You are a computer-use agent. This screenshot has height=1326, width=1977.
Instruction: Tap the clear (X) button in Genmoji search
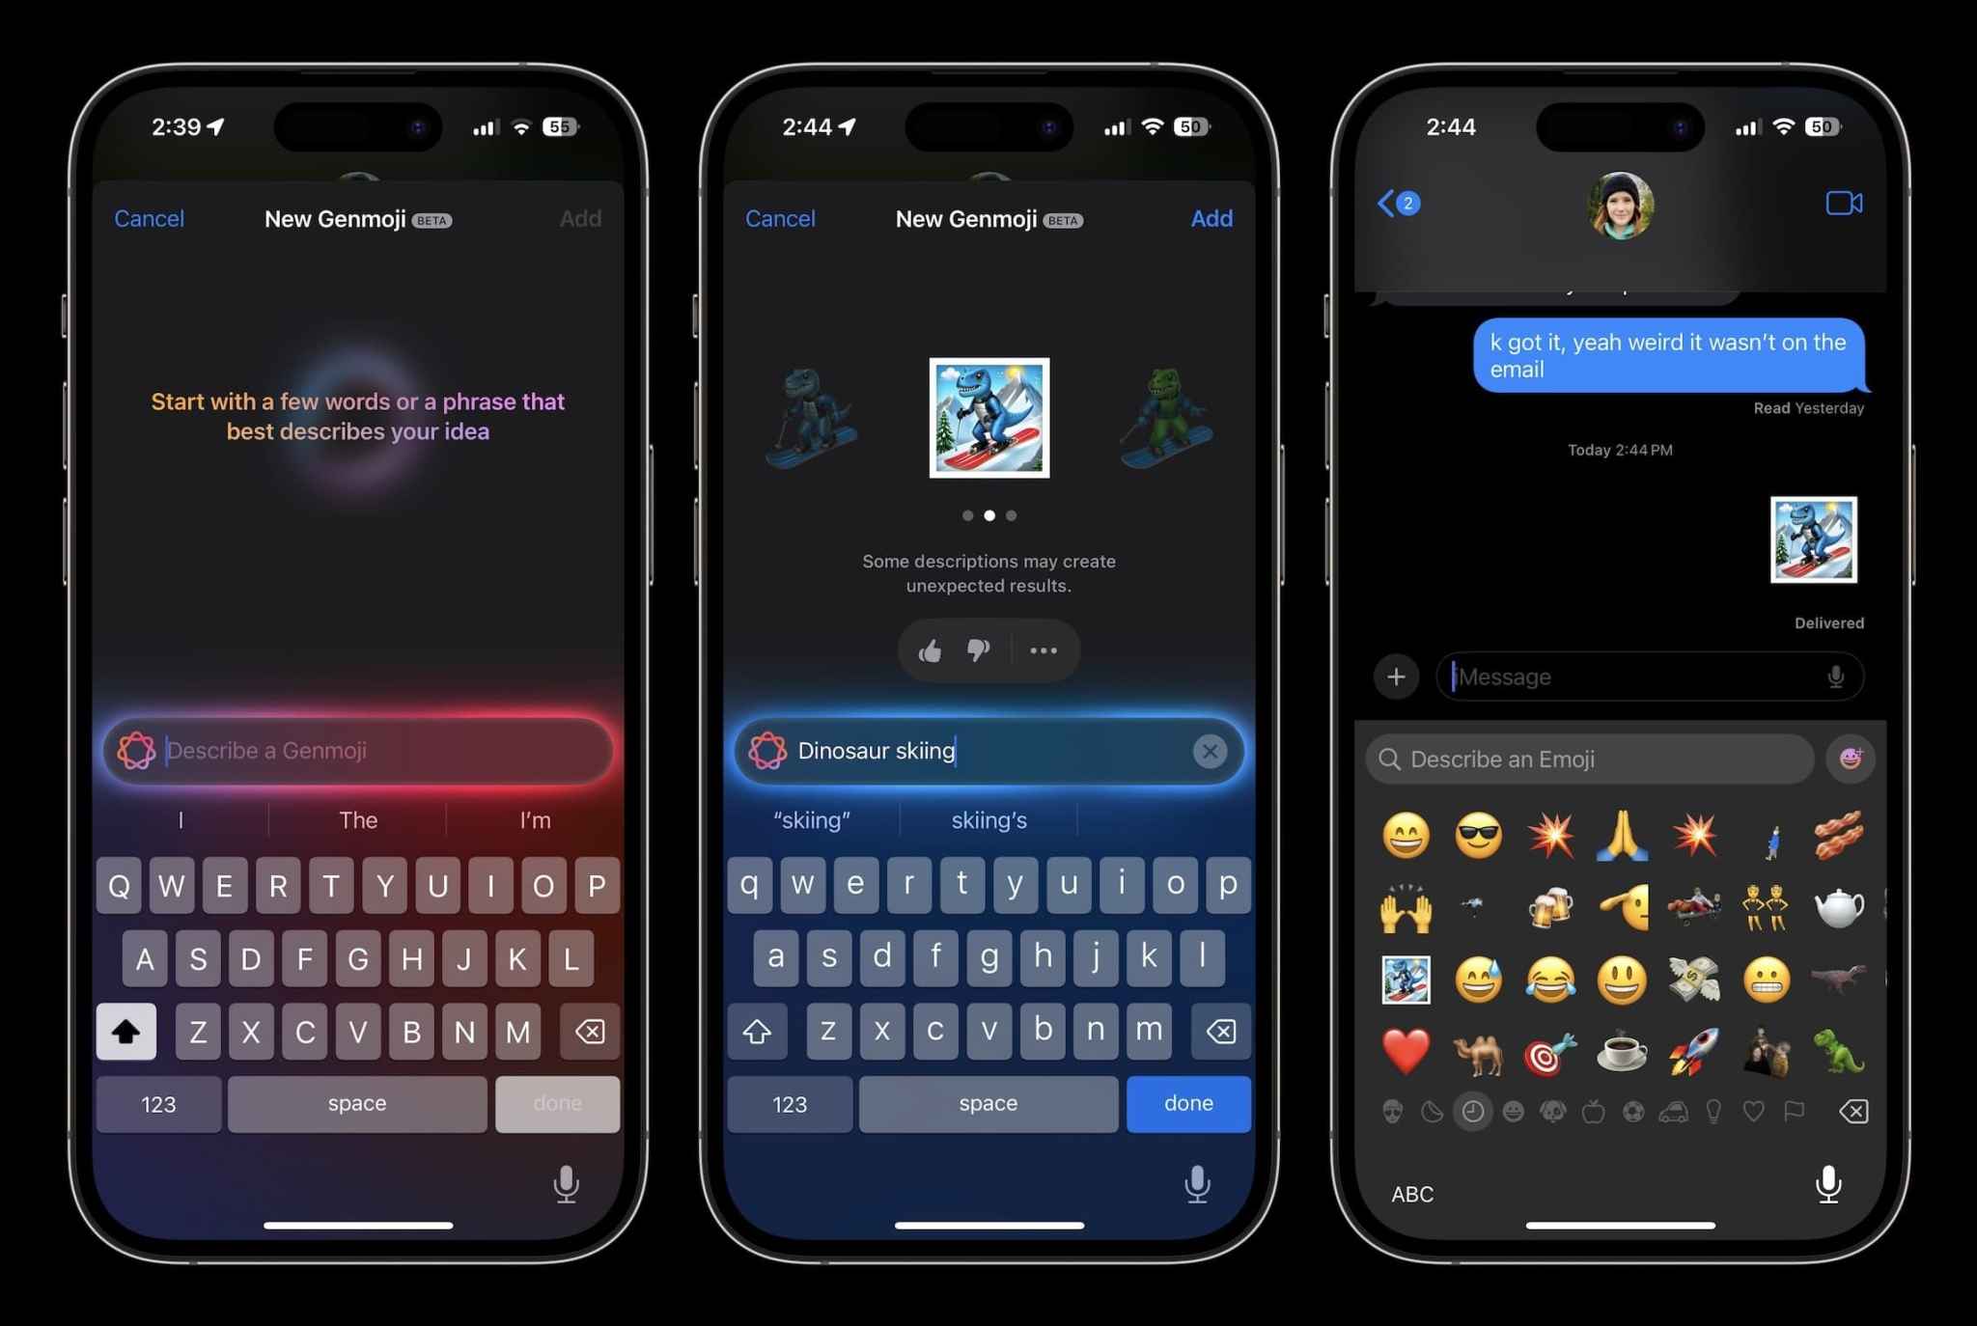1209,750
